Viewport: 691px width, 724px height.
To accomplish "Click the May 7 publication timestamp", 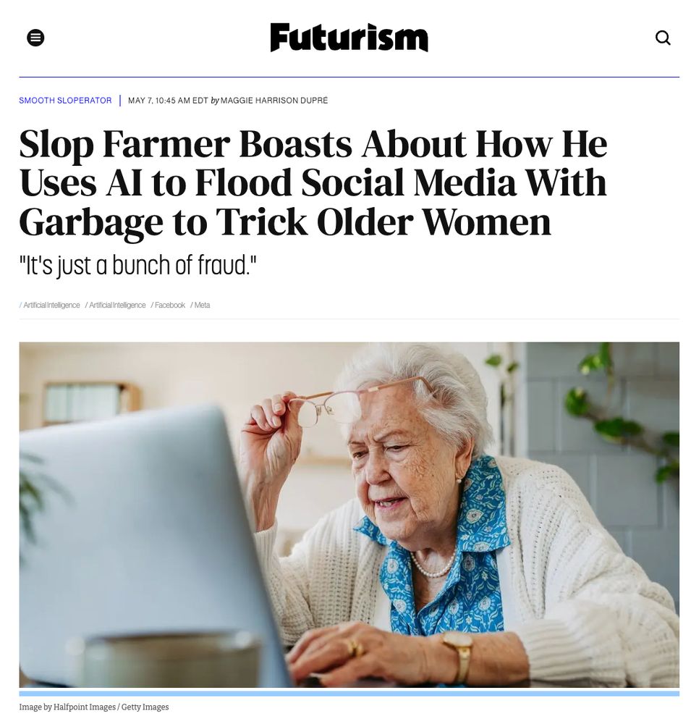I will point(168,100).
